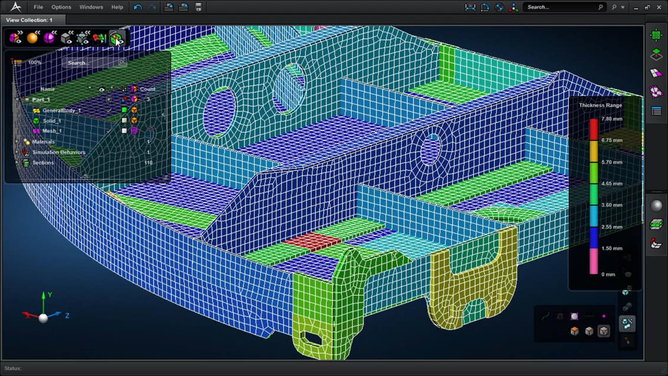Toggle visibility checkmark for GeneralBody_1
668x376 pixels.
(109, 110)
